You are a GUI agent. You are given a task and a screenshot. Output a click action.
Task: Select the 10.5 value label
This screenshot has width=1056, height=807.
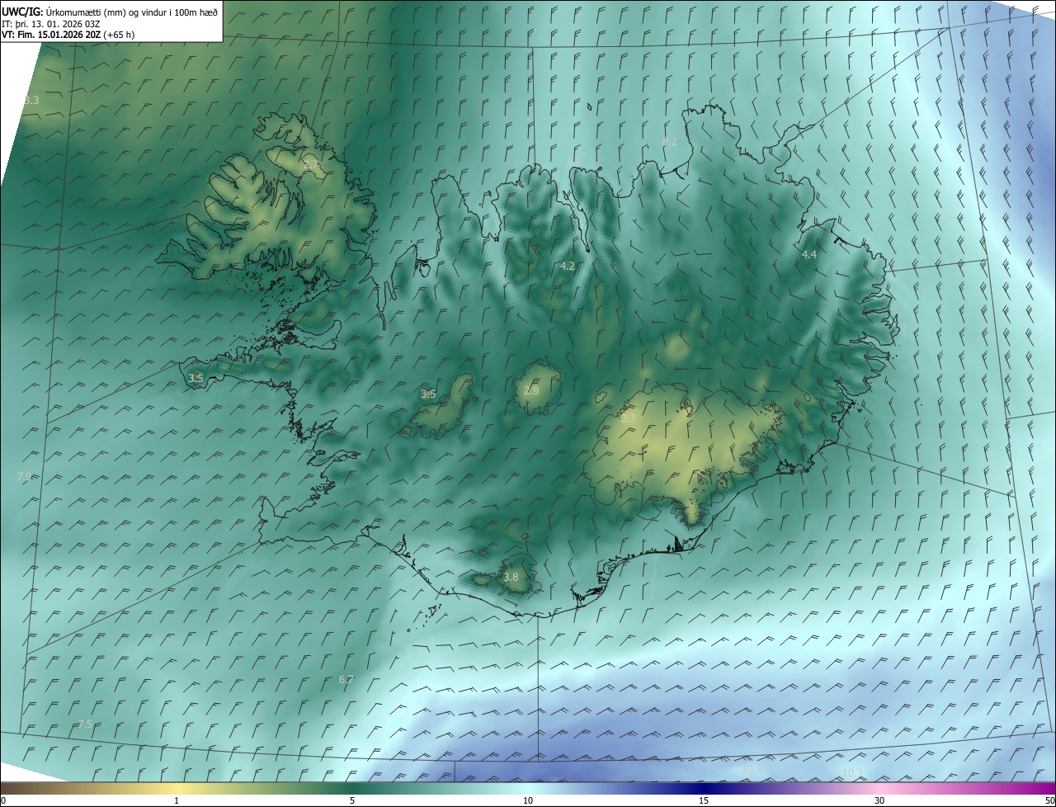pos(752,769)
